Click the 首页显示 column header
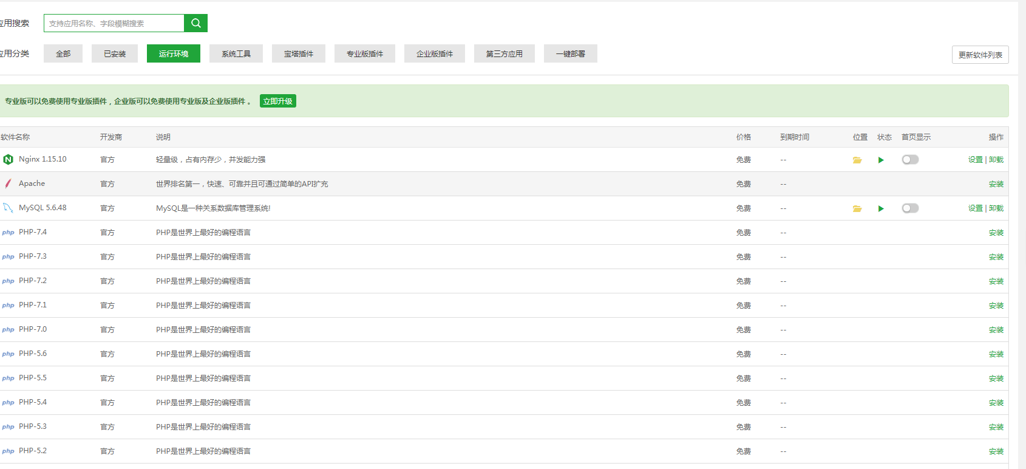Screen dimensions: 1026x469 916,137
